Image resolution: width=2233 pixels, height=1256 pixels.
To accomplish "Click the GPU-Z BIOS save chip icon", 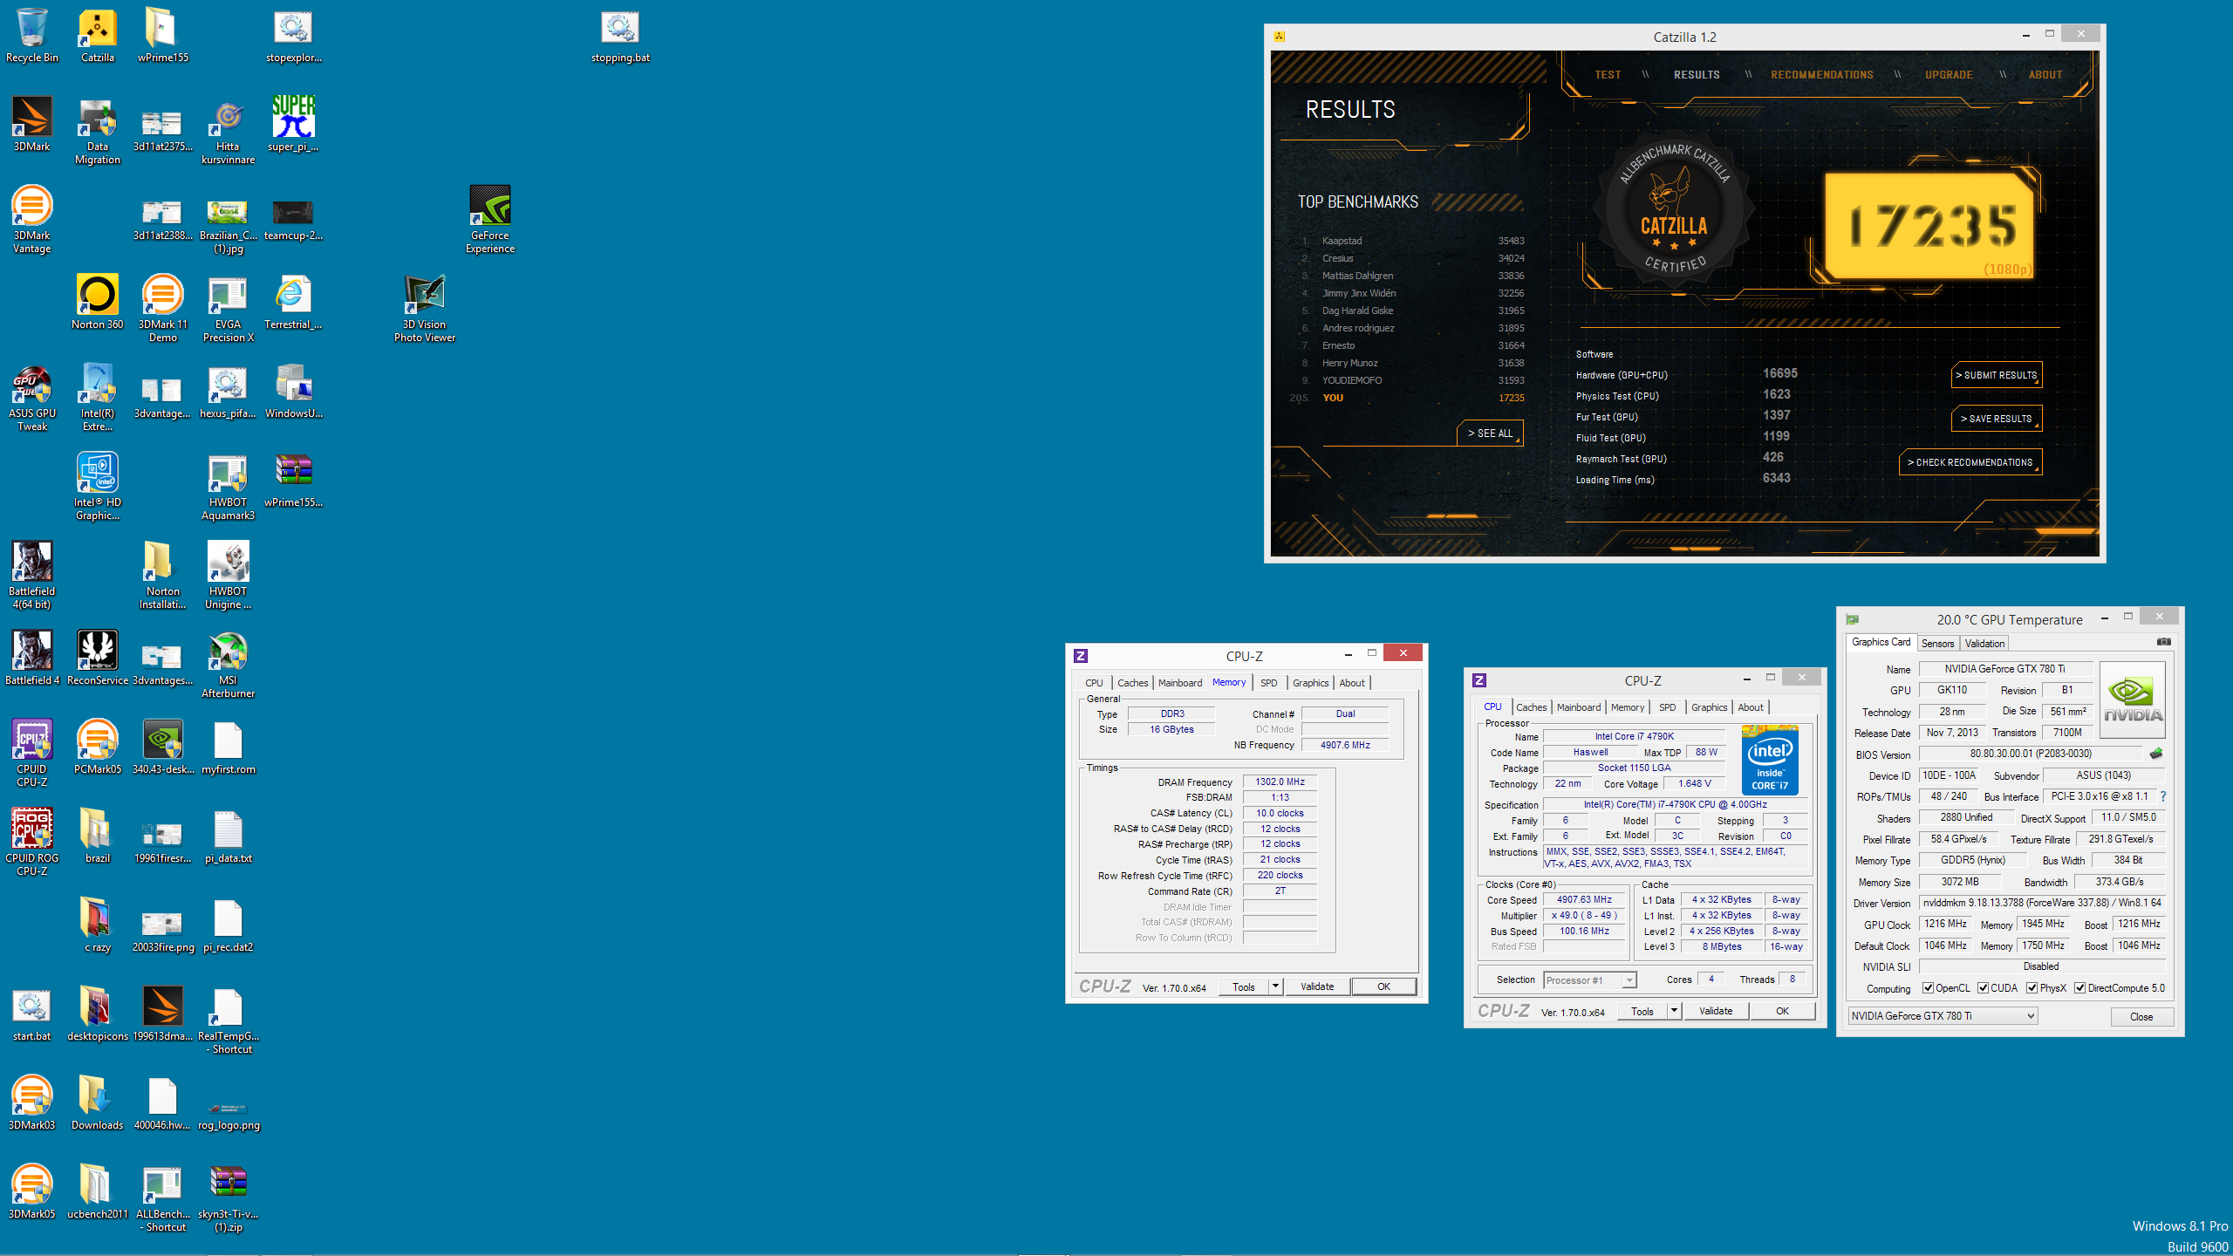I will [2156, 754].
